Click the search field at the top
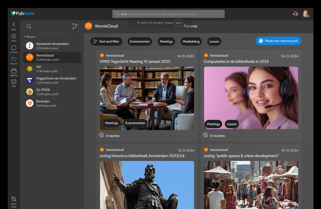Image resolution: width=321 pixels, height=209 pixels. pyautogui.click(x=168, y=14)
